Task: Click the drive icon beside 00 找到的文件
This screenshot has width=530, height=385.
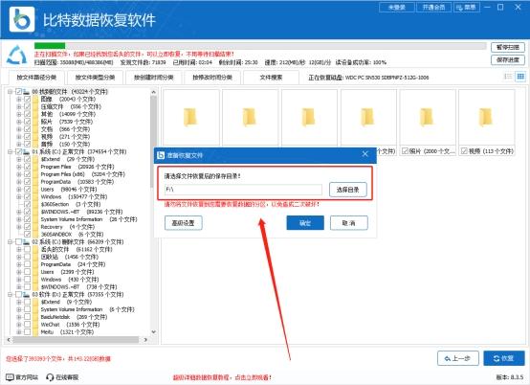Action: coord(26,92)
